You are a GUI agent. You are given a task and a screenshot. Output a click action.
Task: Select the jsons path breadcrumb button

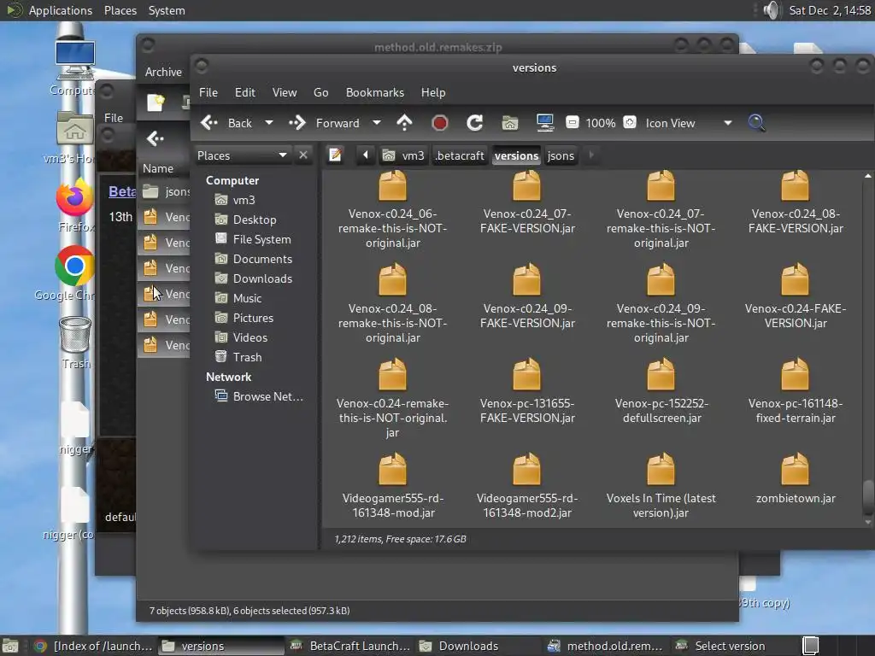[561, 155]
